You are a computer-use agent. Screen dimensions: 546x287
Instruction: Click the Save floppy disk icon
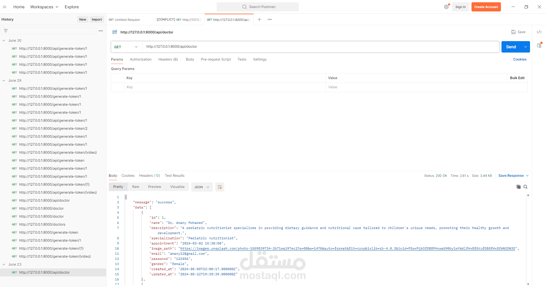click(x=513, y=32)
